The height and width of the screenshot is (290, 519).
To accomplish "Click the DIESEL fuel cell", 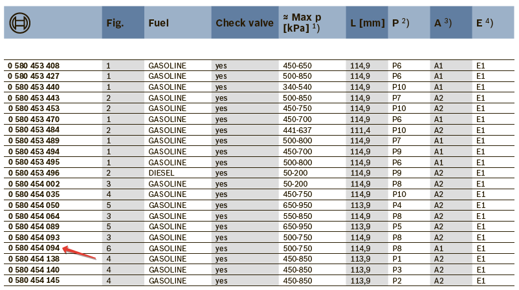I will tap(162, 173).
